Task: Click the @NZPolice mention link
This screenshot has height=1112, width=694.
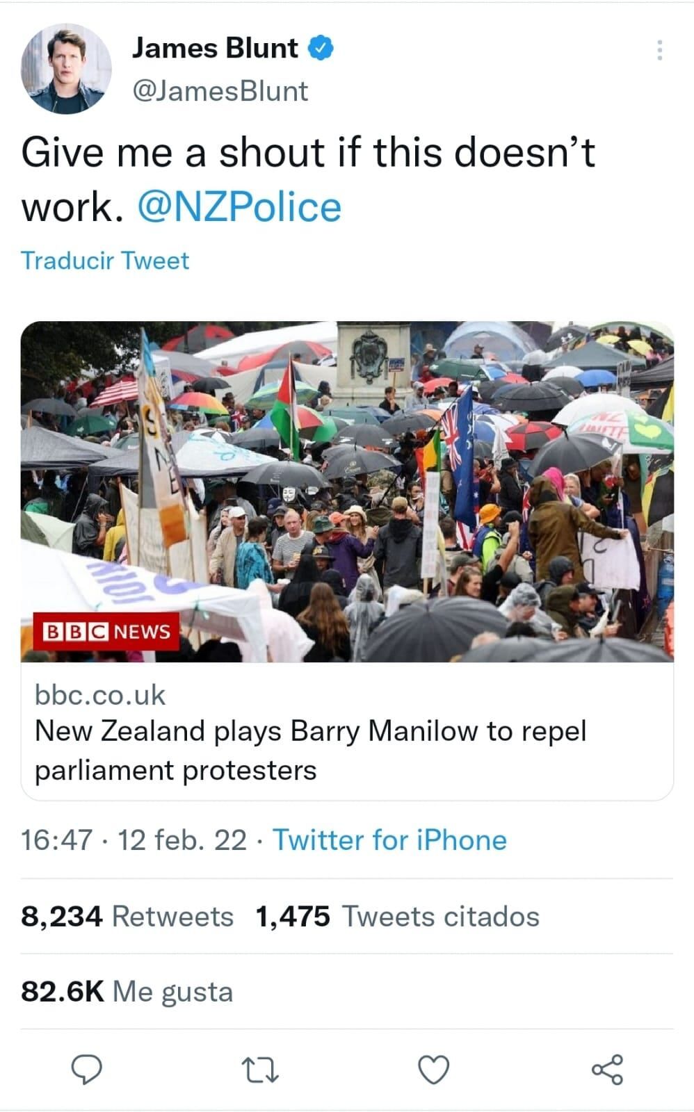Action: click(x=240, y=207)
